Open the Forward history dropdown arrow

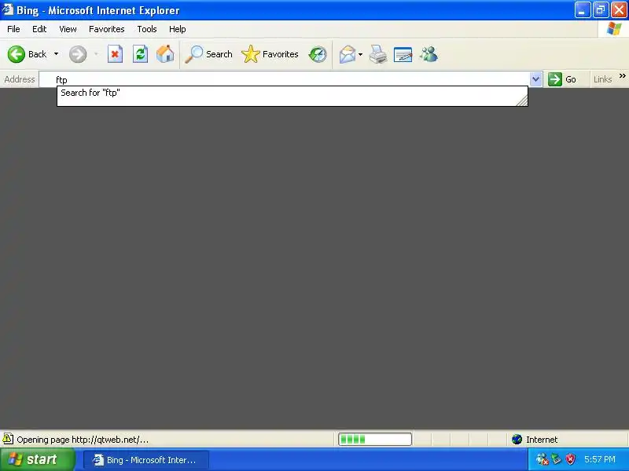[x=96, y=54]
